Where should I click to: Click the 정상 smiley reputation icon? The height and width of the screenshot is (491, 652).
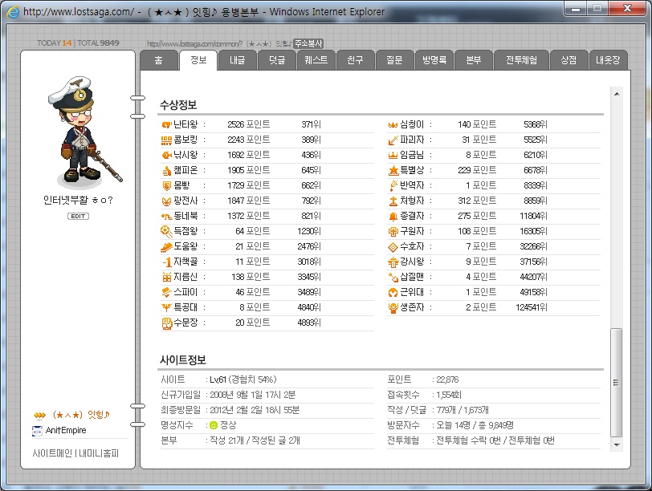click(x=214, y=425)
